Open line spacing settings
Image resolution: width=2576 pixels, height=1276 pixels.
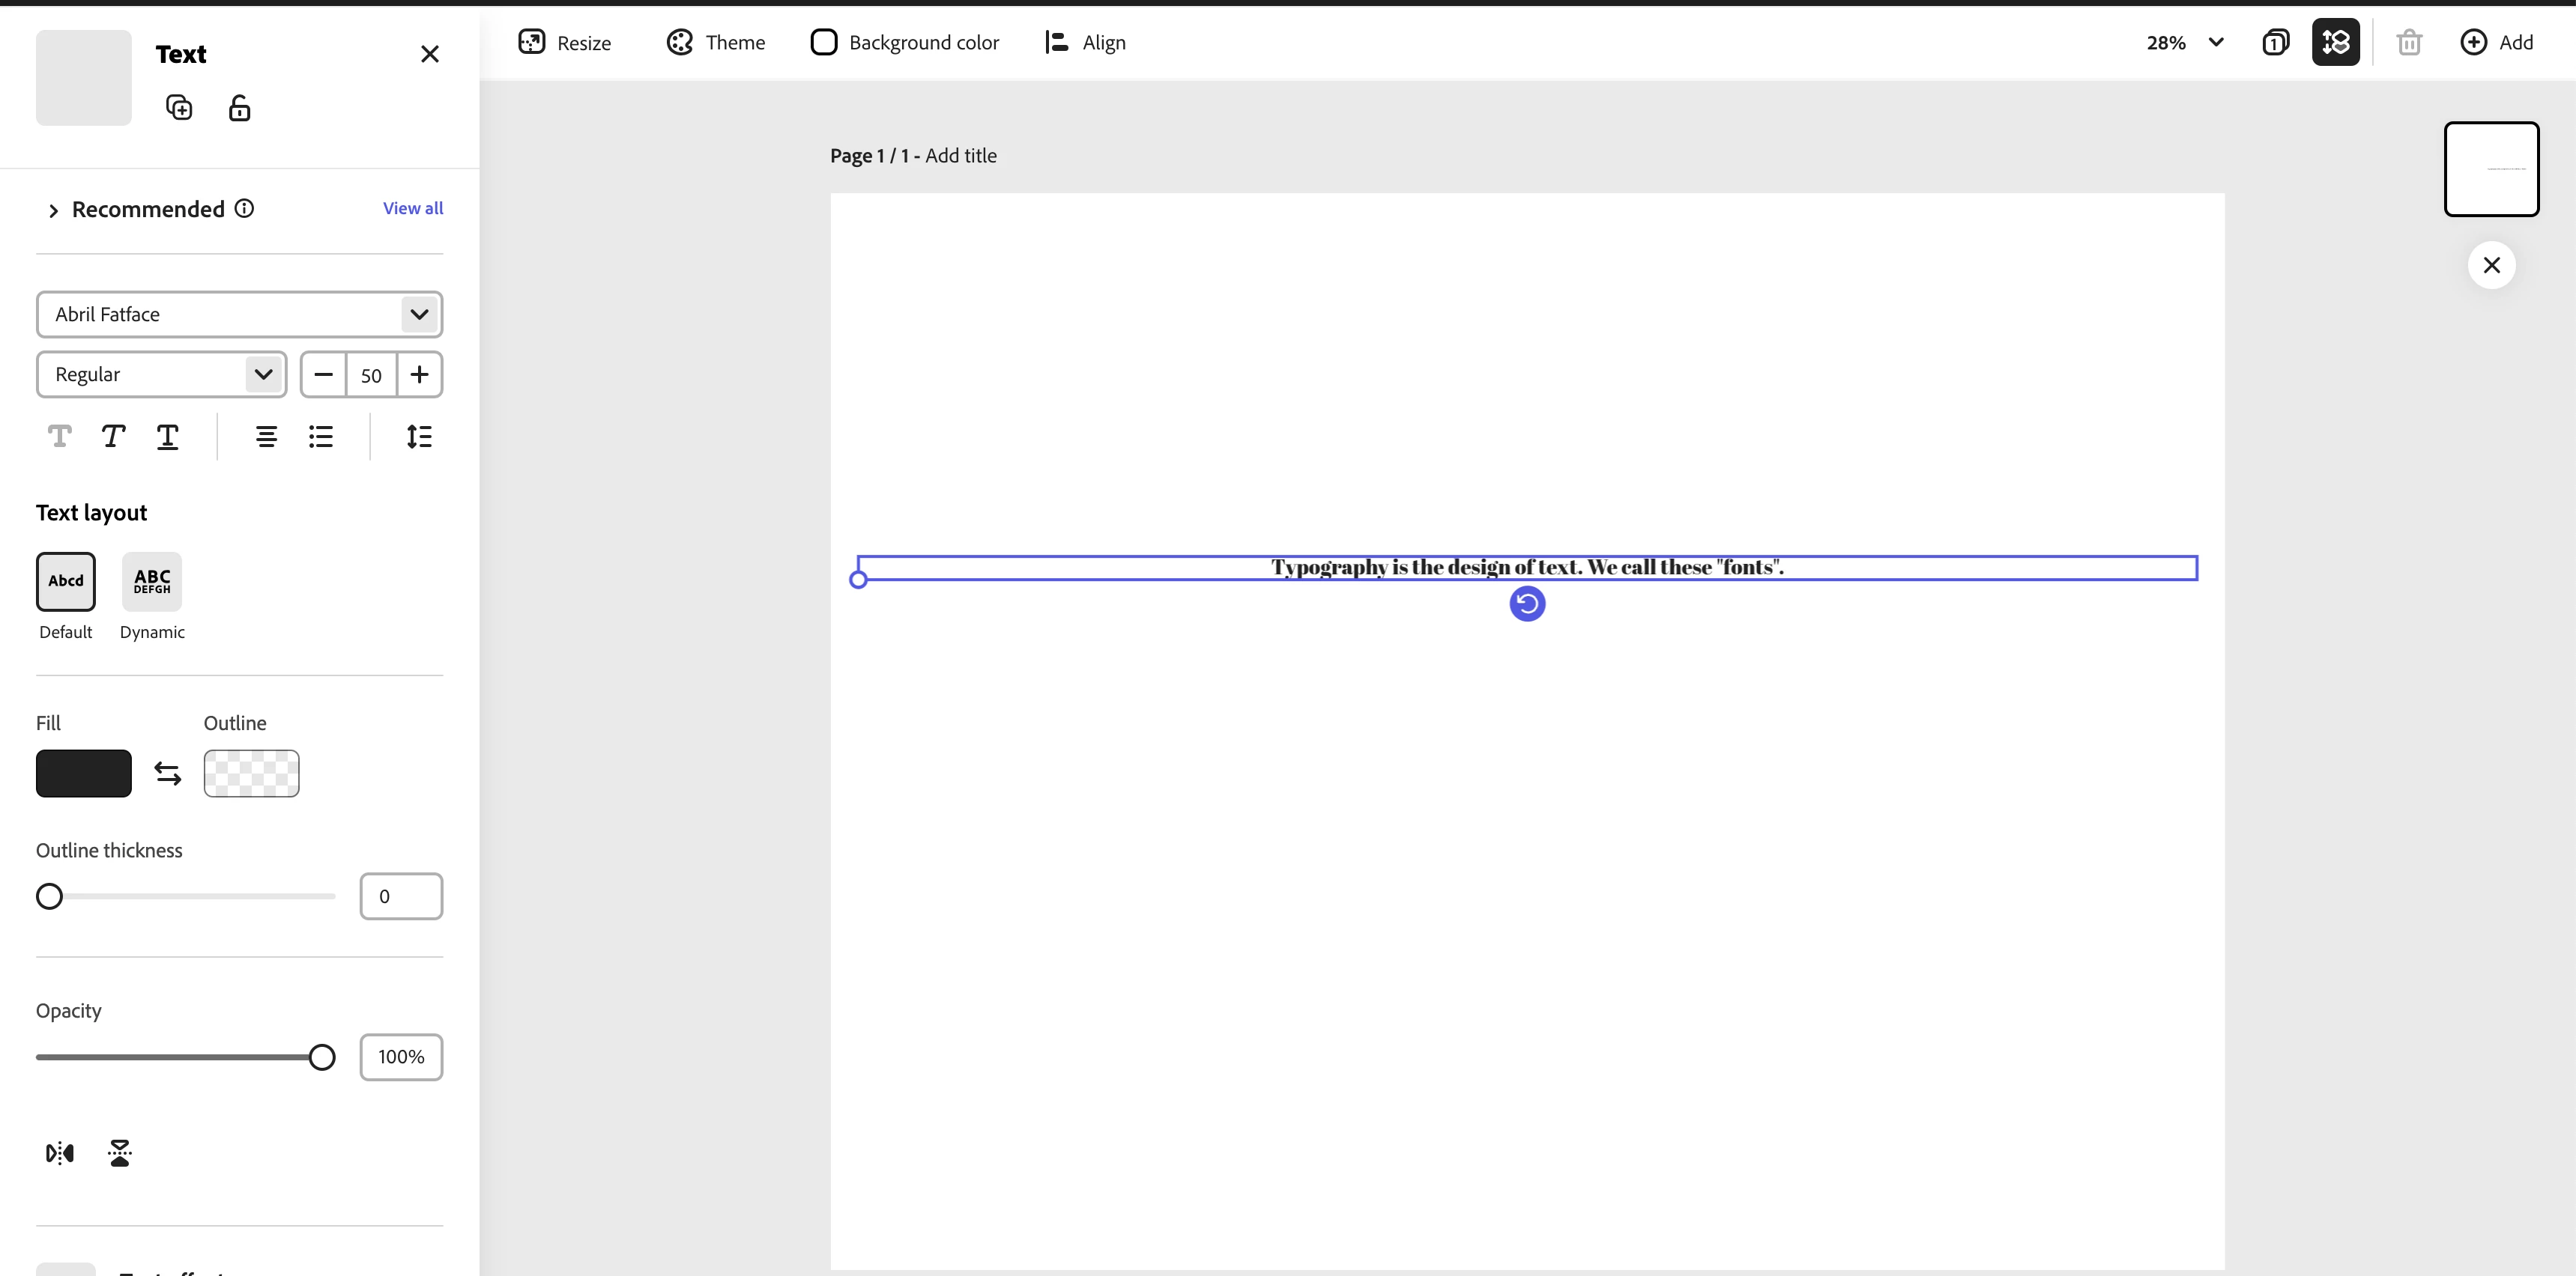point(419,437)
